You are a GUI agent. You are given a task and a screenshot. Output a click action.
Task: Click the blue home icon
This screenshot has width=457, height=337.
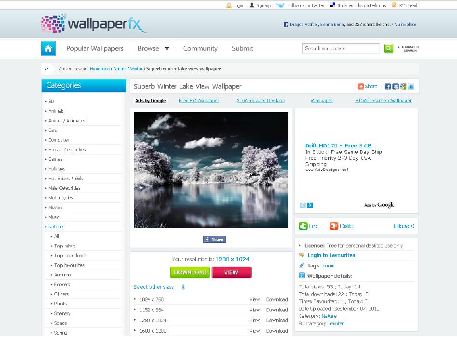[x=48, y=48]
